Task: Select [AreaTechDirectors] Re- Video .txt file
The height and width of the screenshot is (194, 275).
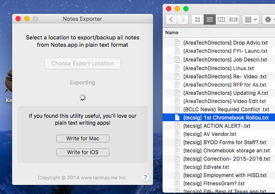Action: pos(219,76)
